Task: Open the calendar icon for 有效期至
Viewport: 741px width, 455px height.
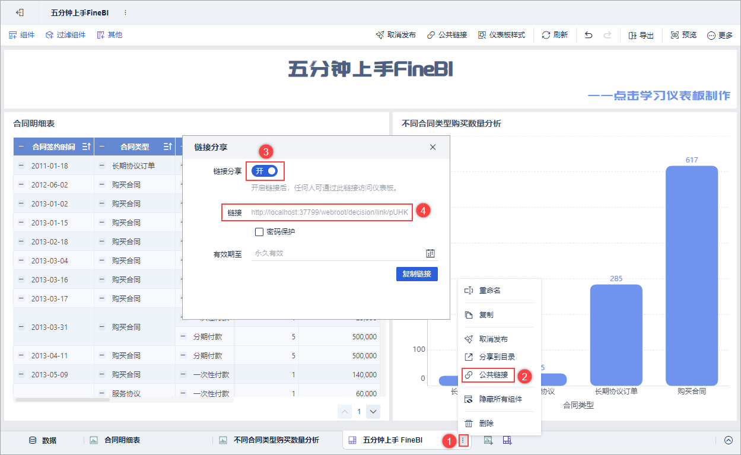Action: click(431, 253)
